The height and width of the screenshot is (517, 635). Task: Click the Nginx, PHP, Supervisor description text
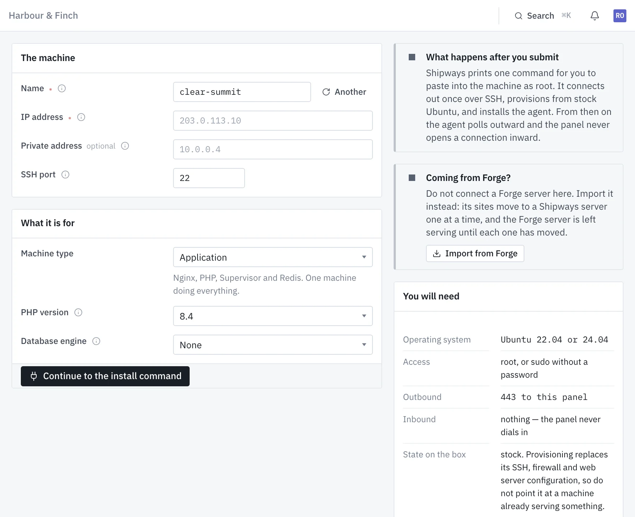pos(264,284)
